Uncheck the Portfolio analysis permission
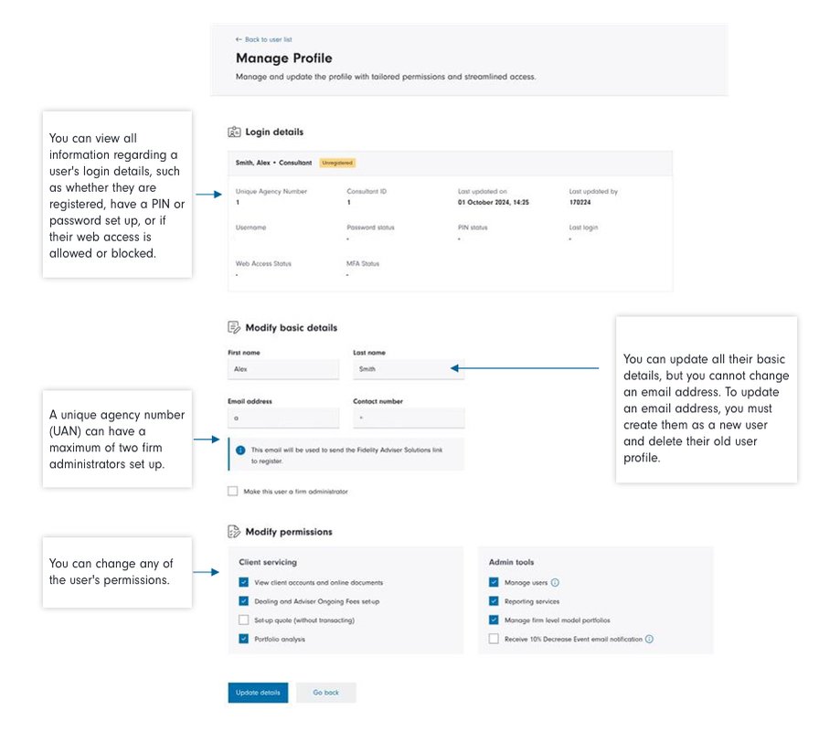 (x=244, y=639)
